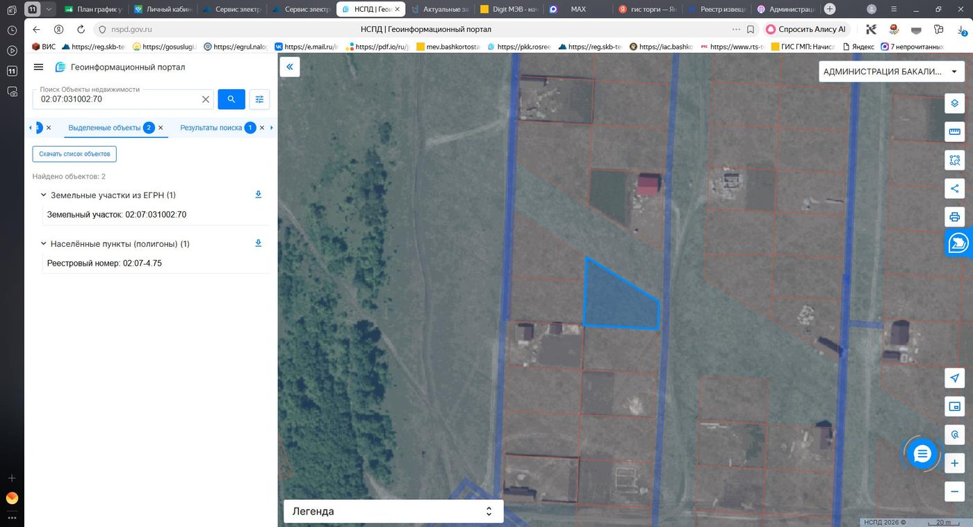
Task: Click the share map icon
Action: pyautogui.click(x=954, y=188)
